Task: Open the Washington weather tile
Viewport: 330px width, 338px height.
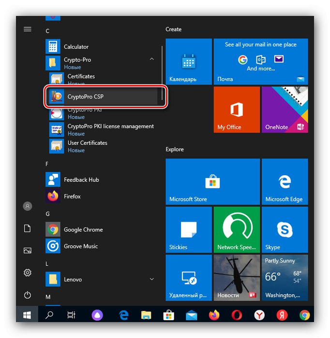Action: (285, 278)
